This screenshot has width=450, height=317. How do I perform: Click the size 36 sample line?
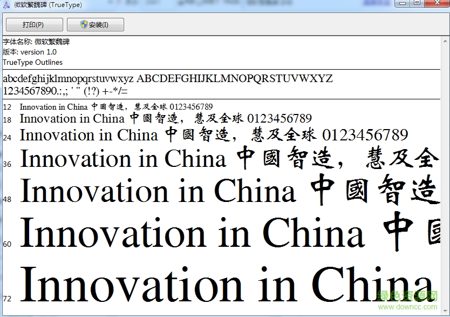tap(230, 158)
